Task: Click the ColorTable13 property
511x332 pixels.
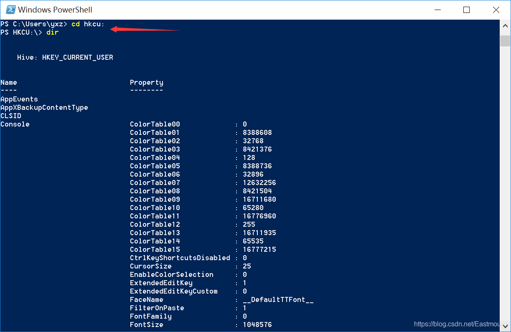Action: tap(155, 233)
